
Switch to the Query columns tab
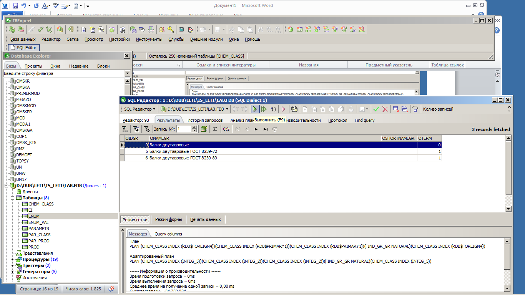168,234
